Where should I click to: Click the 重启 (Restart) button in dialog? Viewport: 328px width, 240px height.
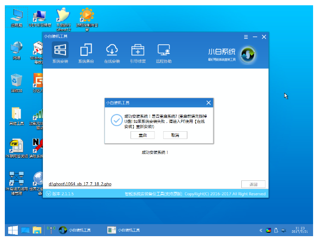point(143,136)
